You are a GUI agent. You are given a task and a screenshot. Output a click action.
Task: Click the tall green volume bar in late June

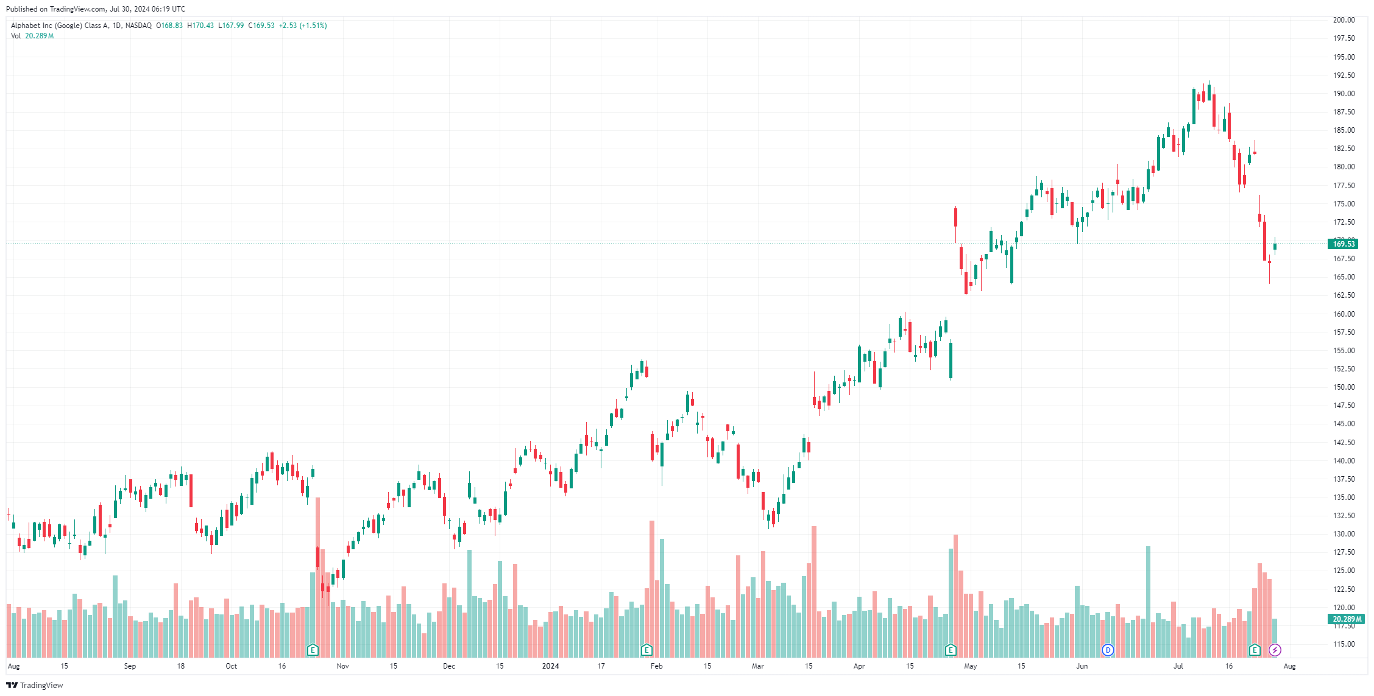pos(1148,602)
